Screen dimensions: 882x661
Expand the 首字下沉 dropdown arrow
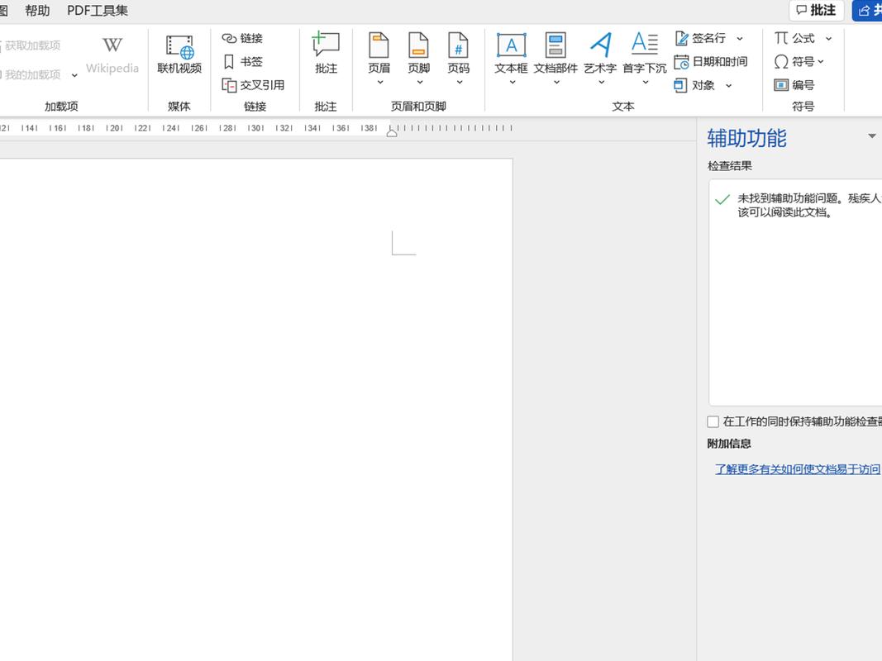pos(646,82)
